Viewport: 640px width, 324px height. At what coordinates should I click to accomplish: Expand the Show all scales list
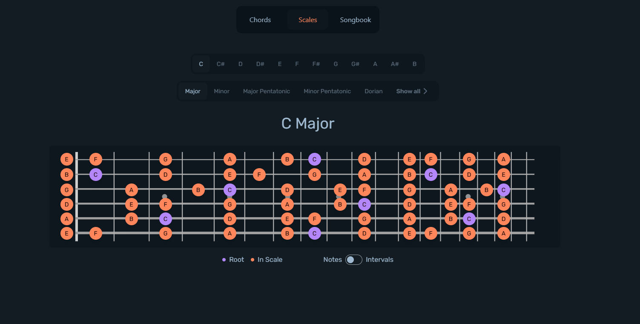pos(411,91)
